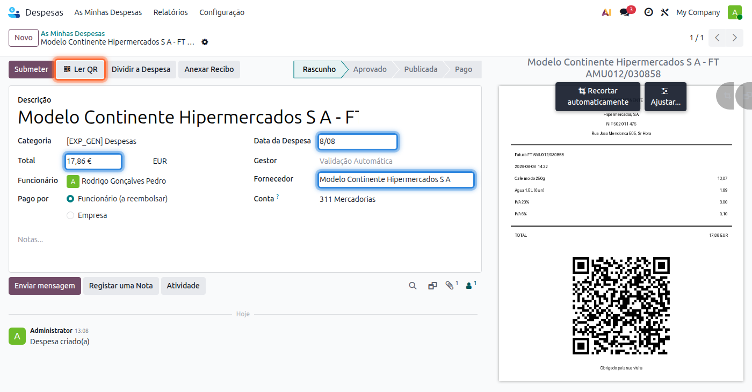Click the chatter icon next to search

click(x=432, y=286)
